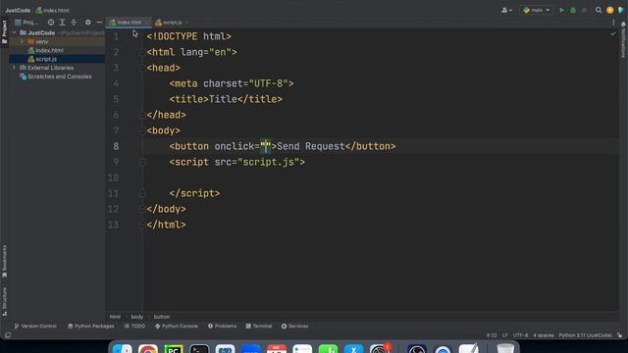Click the cursor position 8:22 in status bar
Screen dimensions: 628x353
[x=492, y=335]
